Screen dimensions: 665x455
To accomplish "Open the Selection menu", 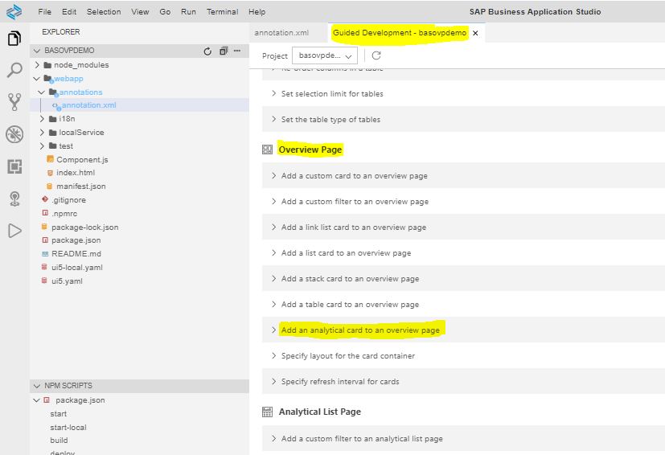I will pyautogui.click(x=104, y=12).
